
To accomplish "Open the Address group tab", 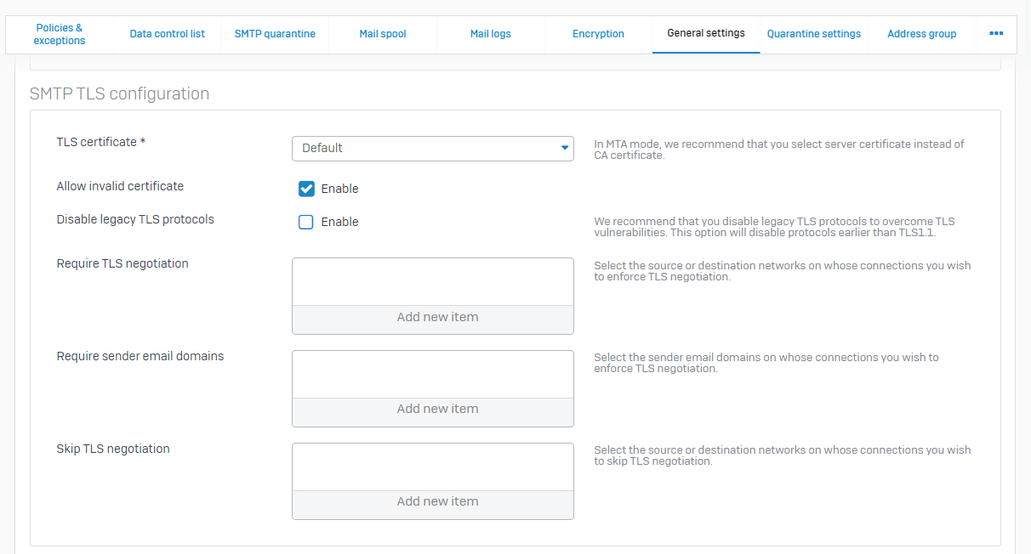I will [921, 34].
